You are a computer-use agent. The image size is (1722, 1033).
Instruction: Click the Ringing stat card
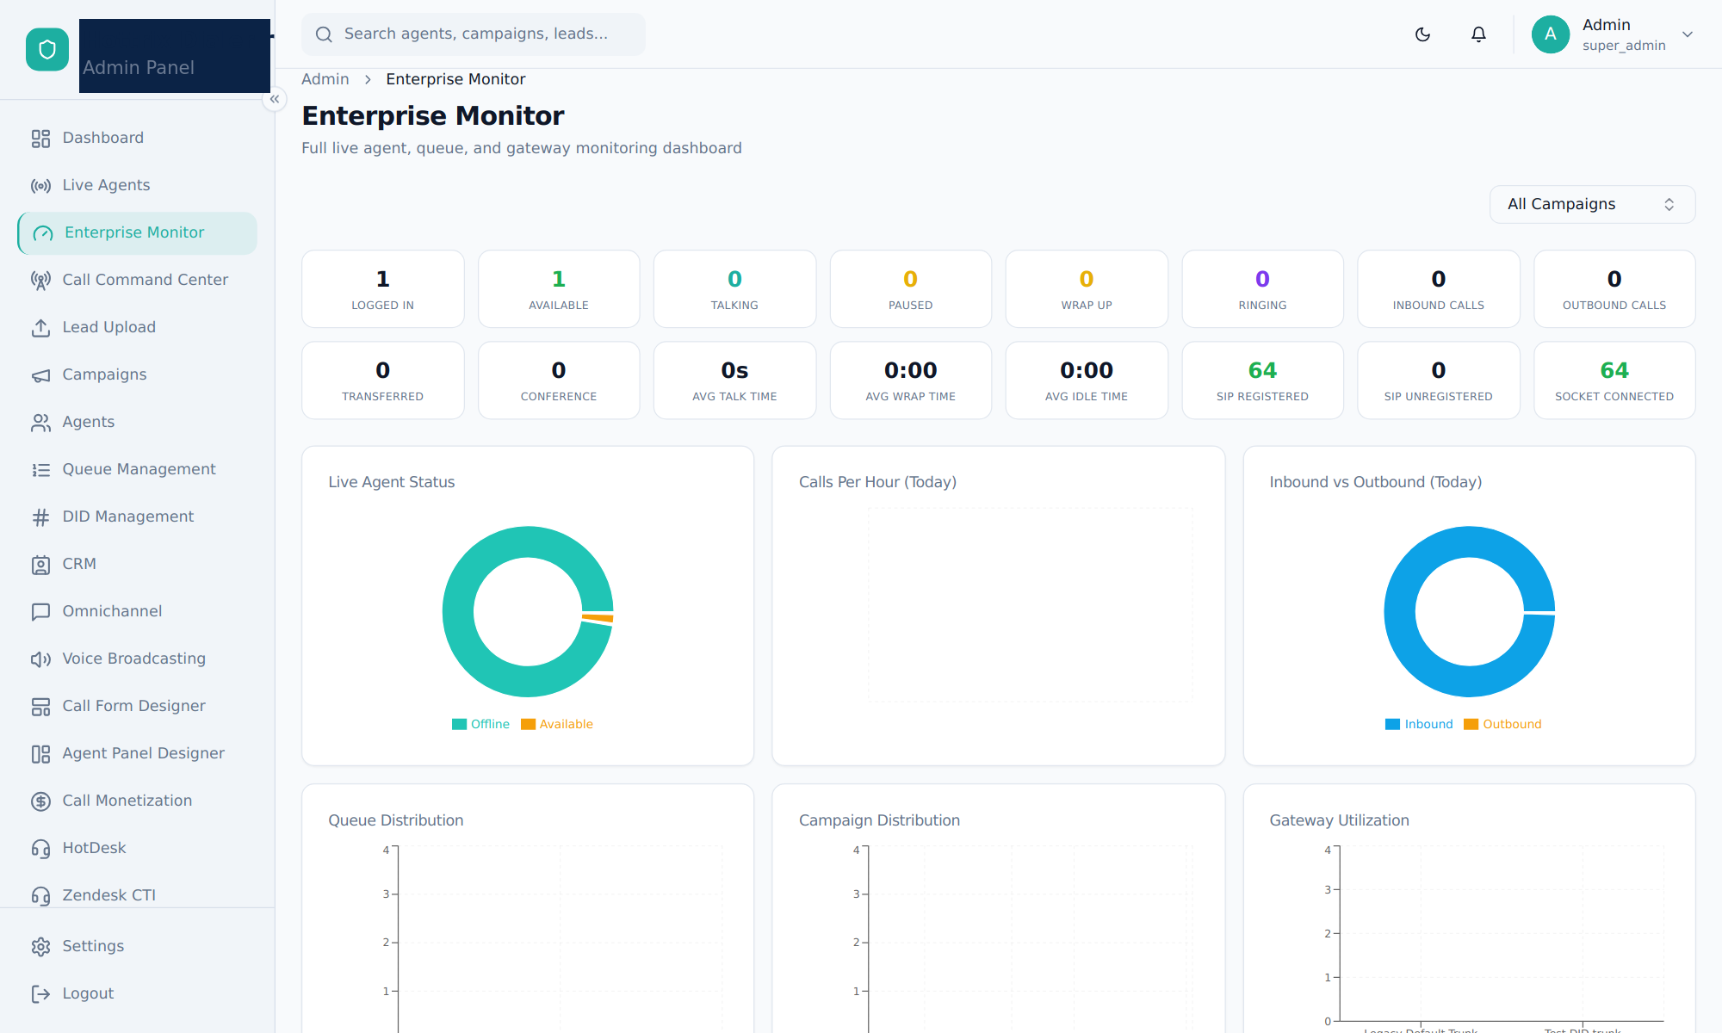point(1262,288)
